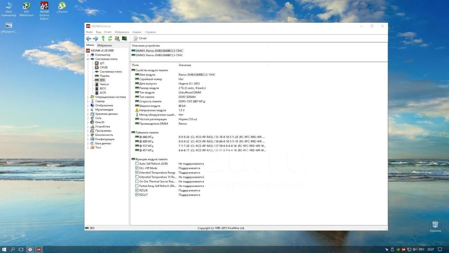Open the Файл menu
The image size is (449, 253).
89,32
